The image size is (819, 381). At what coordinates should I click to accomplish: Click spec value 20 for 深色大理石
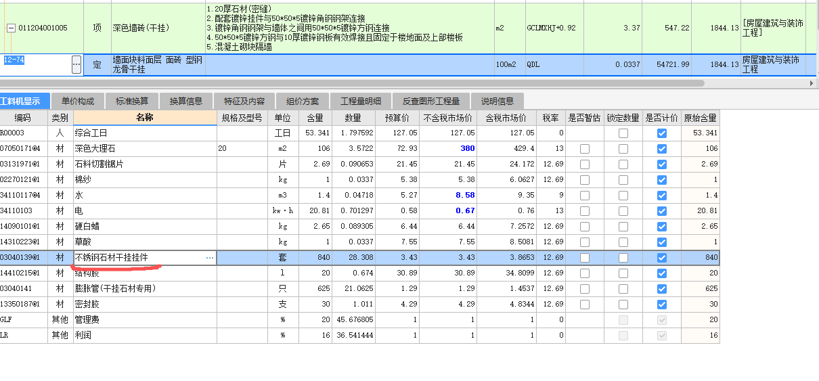click(242, 149)
